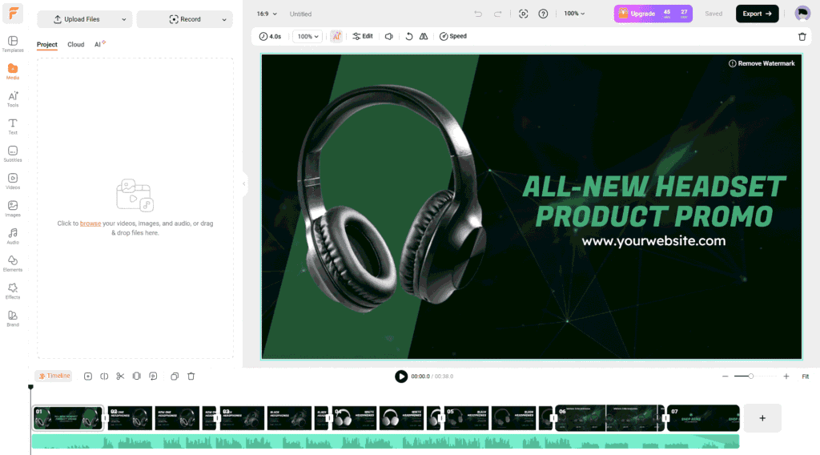Click the FlexClip logo
Screen dimensions: 820x455
coord(13,14)
